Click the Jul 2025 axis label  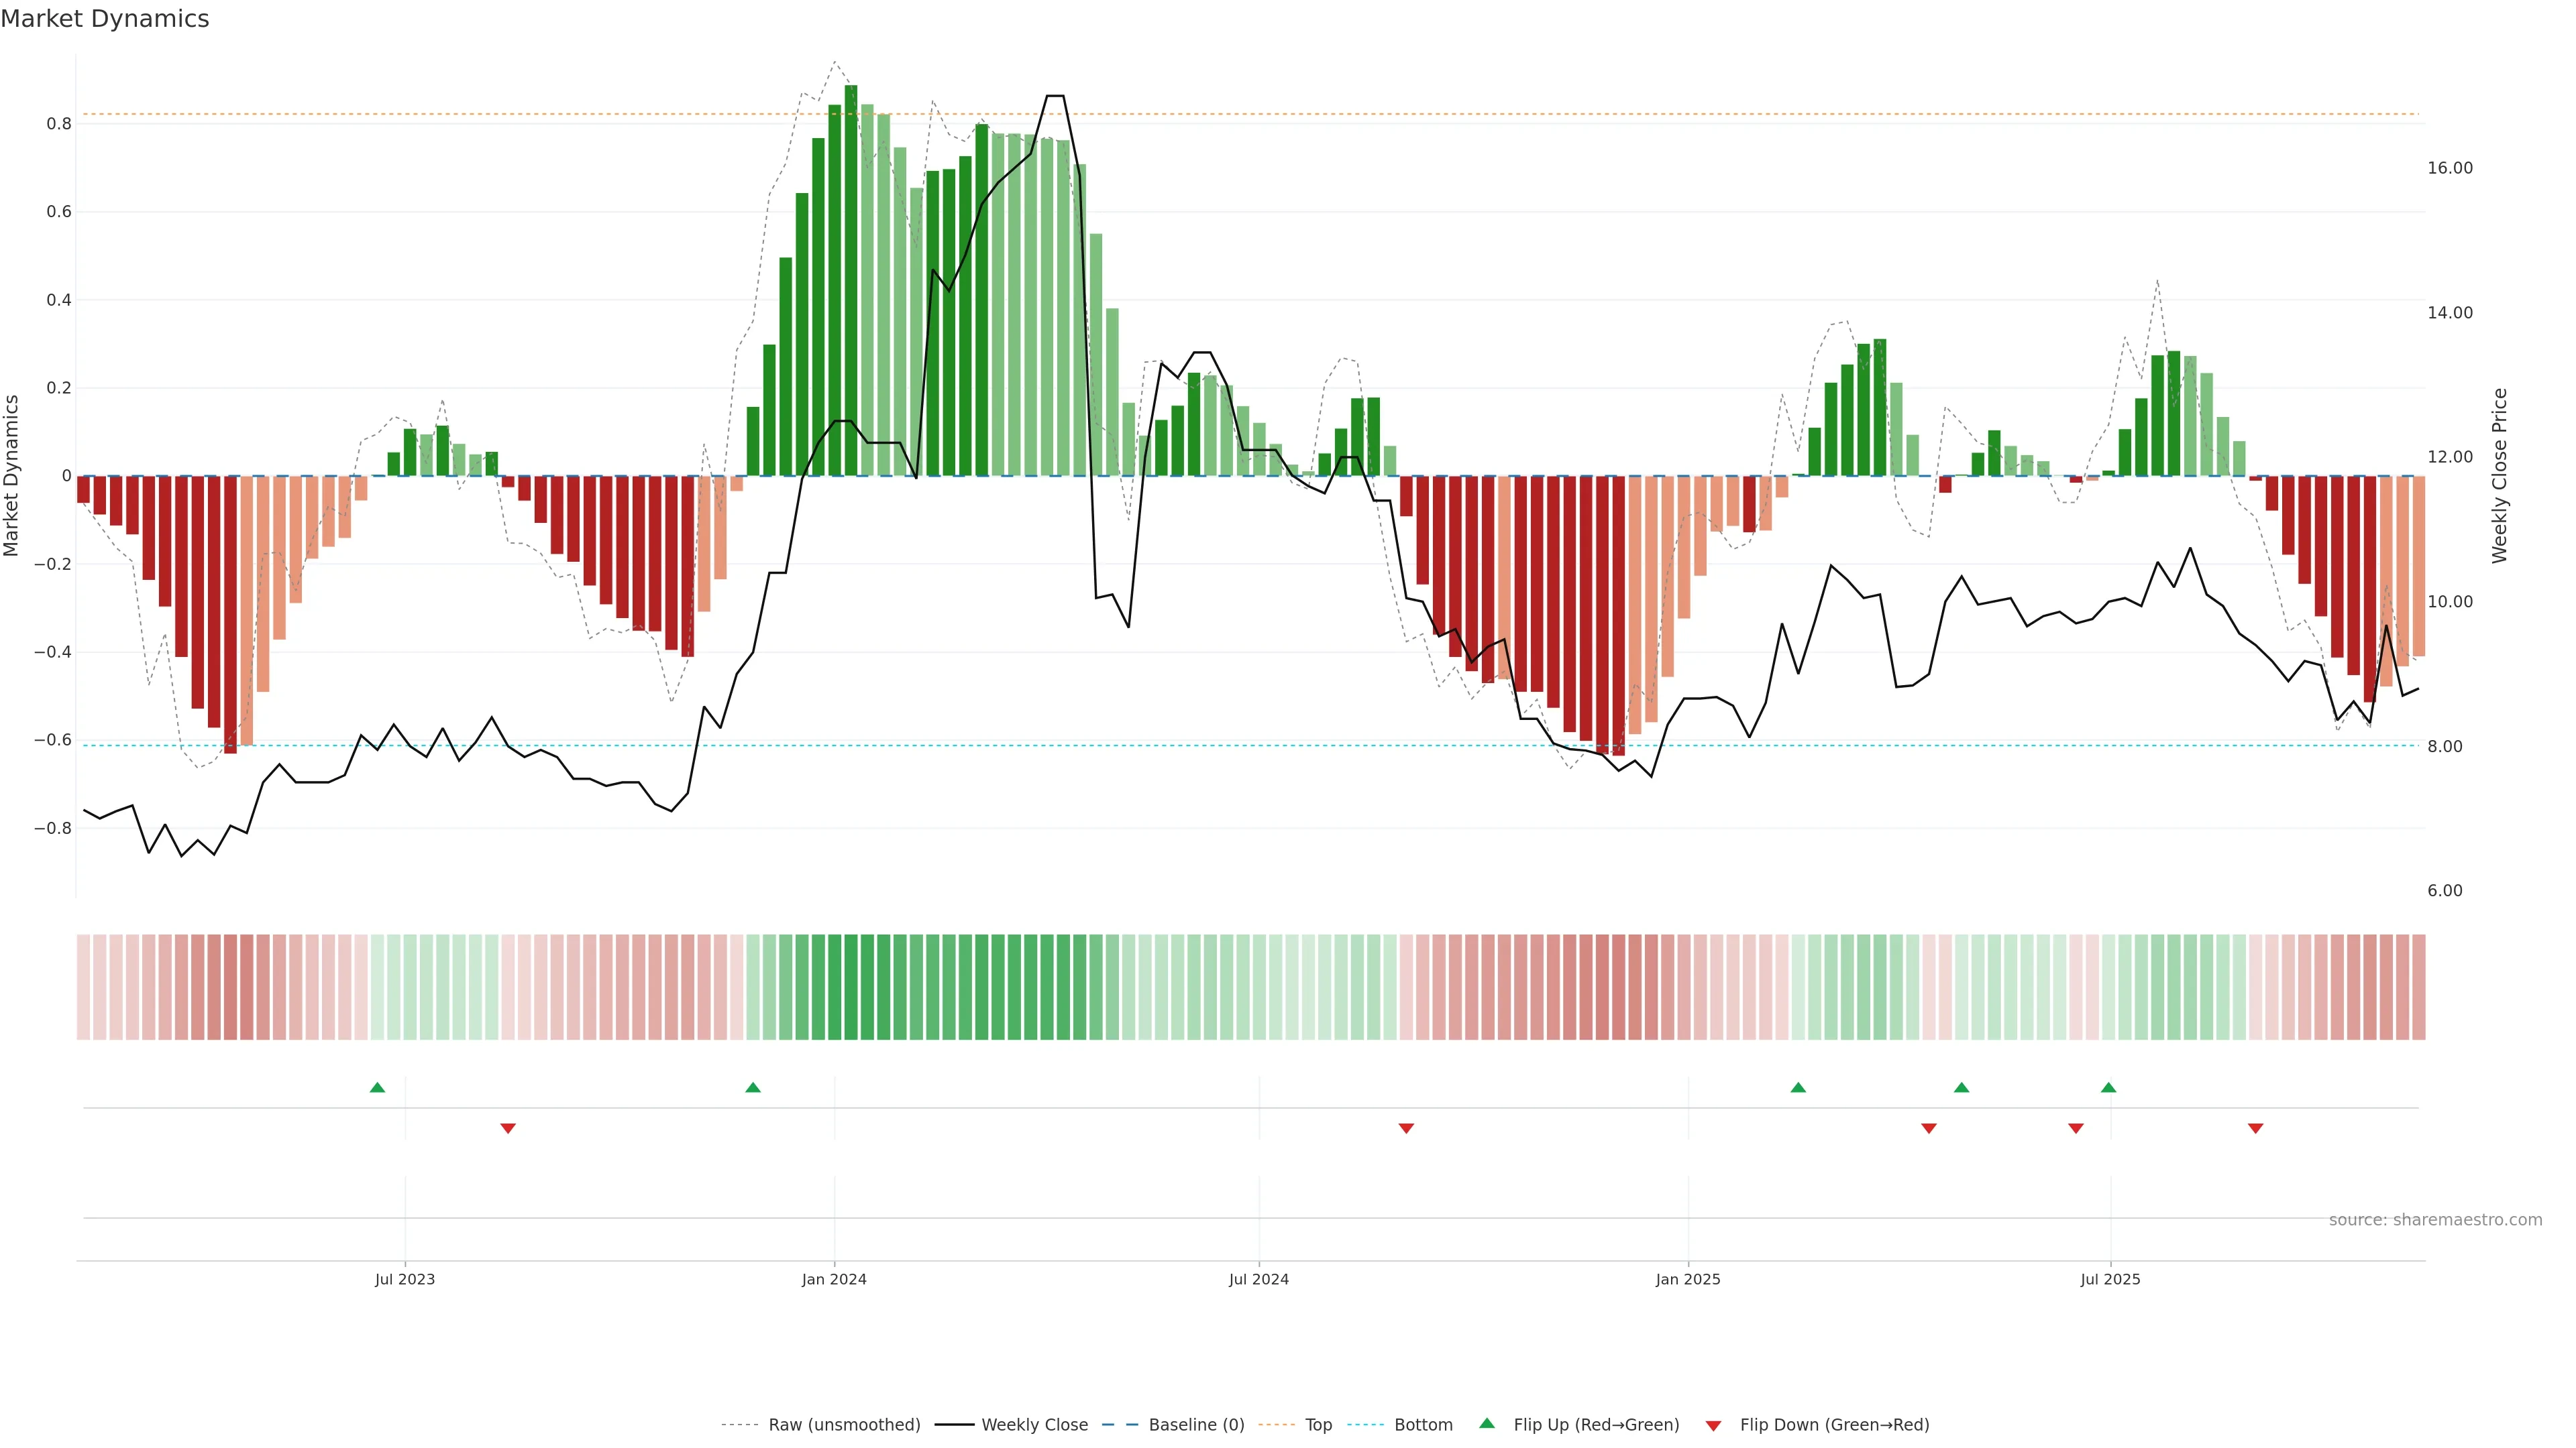coord(2110,1279)
